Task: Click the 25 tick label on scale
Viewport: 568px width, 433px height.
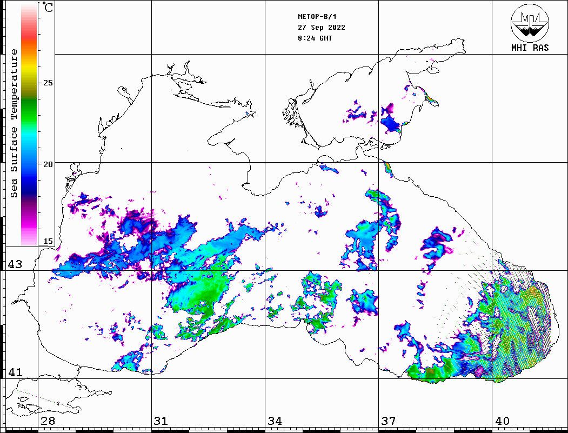Action: [48, 83]
